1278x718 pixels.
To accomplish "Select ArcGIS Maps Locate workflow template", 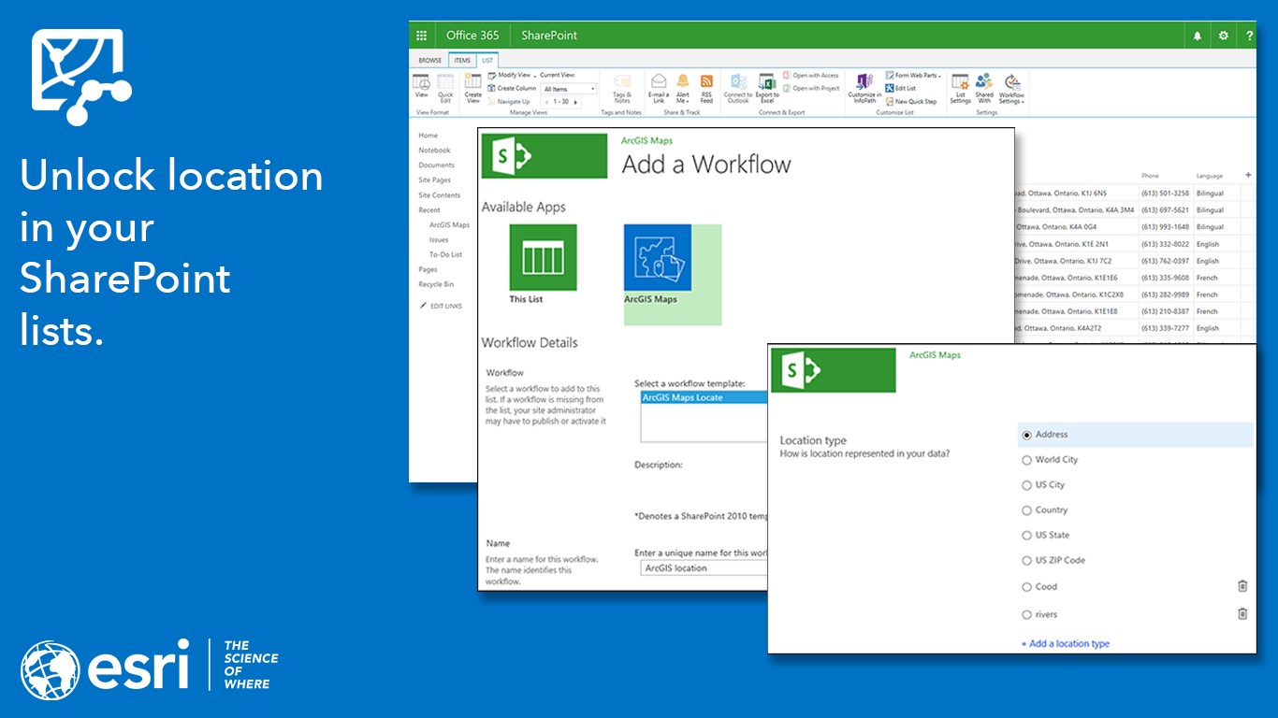I will point(704,397).
